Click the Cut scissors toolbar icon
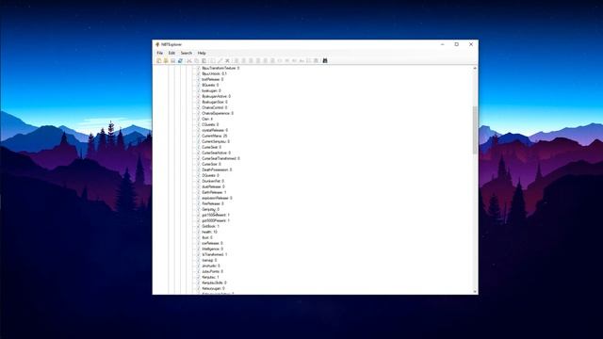The width and height of the screenshot is (603, 339). tap(189, 60)
